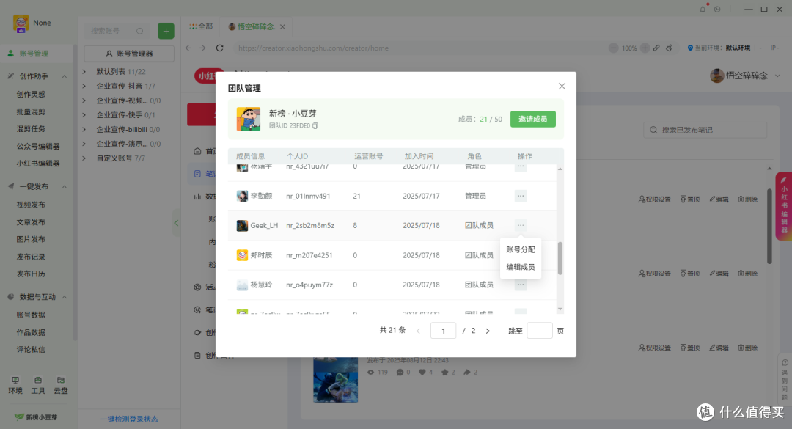Reload the page with refresh icon
This screenshot has width=792, height=429.
pyautogui.click(x=219, y=48)
